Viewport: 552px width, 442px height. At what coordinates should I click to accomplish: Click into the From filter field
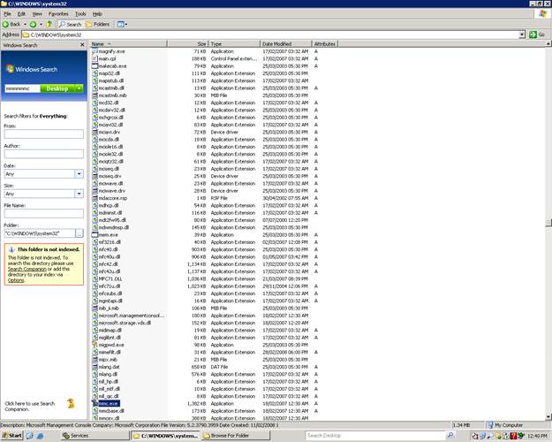click(x=43, y=134)
